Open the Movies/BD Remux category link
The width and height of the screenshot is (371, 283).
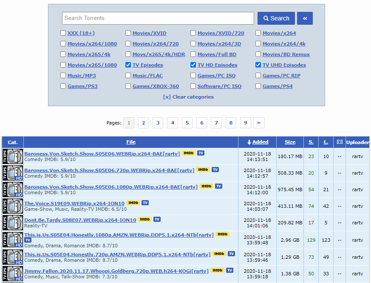pos(286,54)
